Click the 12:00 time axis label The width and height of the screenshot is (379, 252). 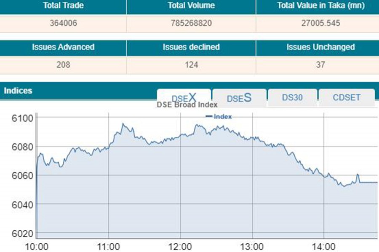pyautogui.click(x=180, y=246)
